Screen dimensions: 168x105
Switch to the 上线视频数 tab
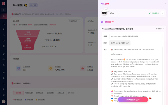(x=50, y=93)
